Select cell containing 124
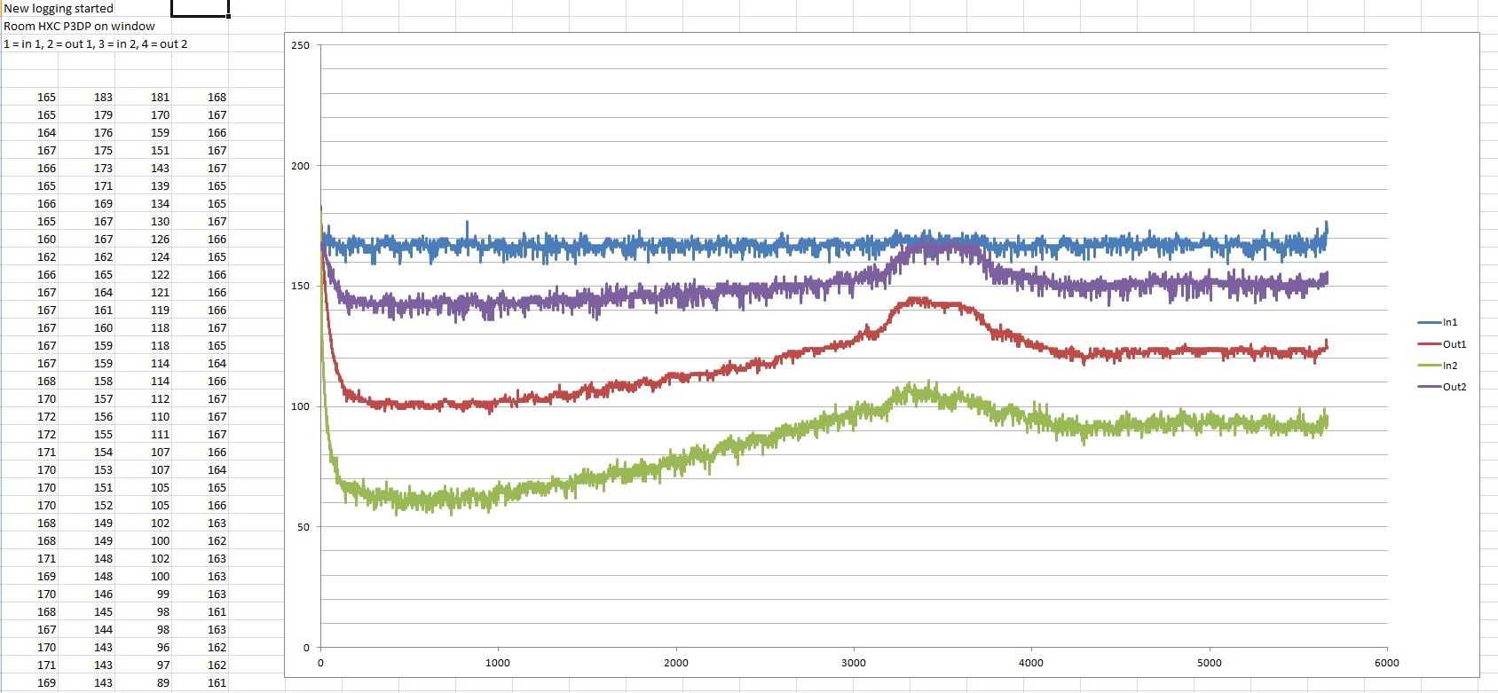This screenshot has height=693, width=1498. point(143,256)
